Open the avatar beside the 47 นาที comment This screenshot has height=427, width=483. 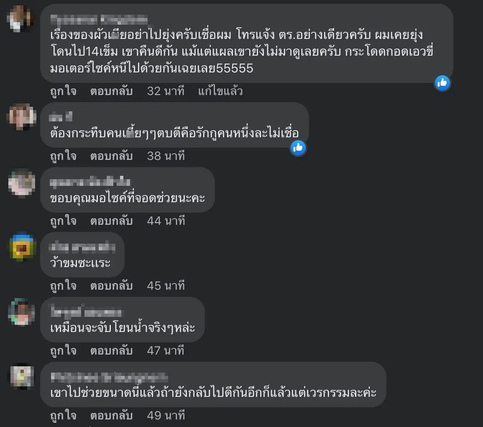click(21, 312)
